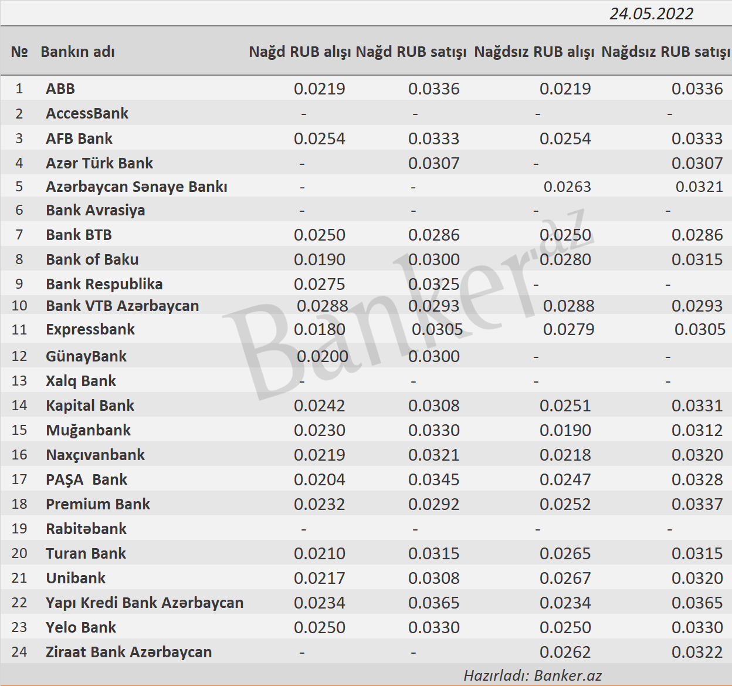Select Expressbank cashless buy 0.0279

point(569,329)
